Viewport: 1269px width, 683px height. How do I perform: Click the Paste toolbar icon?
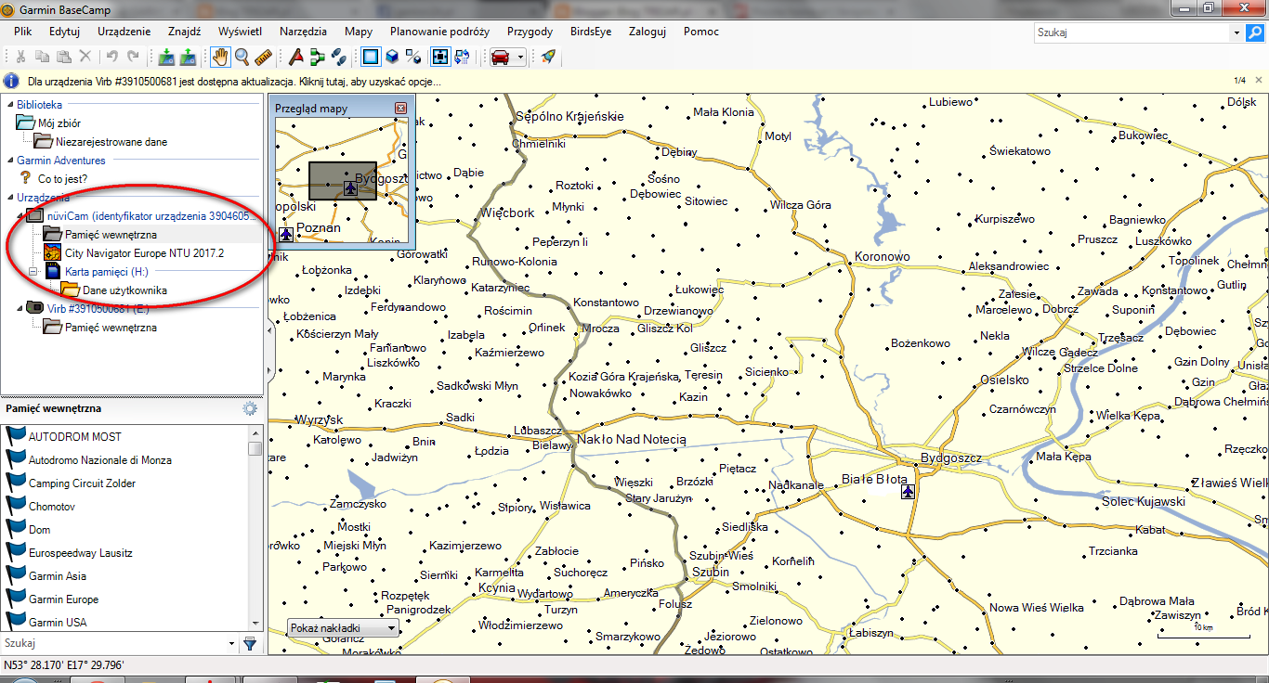[64, 58]
